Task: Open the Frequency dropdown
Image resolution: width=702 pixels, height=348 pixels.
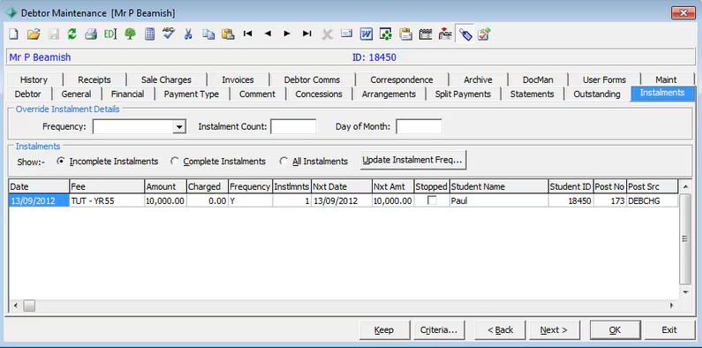Action: pyautogui.click(x=179, y=127)
